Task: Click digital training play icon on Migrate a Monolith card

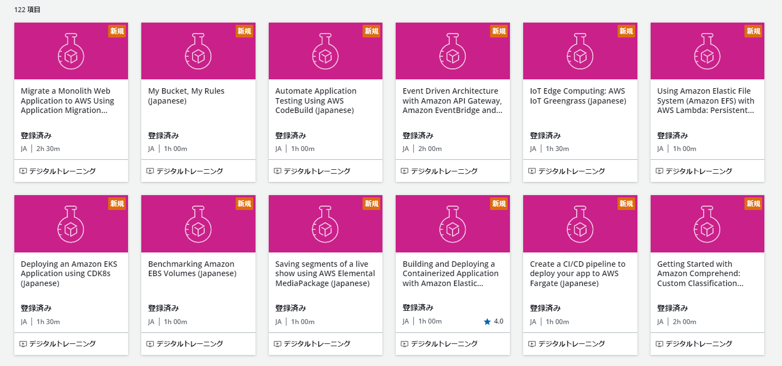Action: (23, 171)
